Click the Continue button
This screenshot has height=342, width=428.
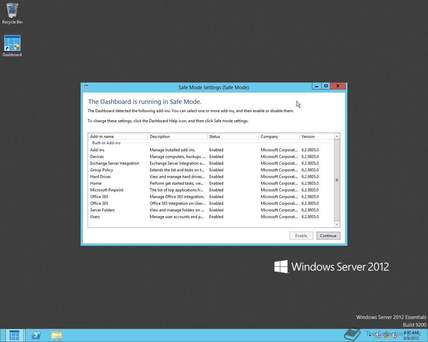click(328, 235)
